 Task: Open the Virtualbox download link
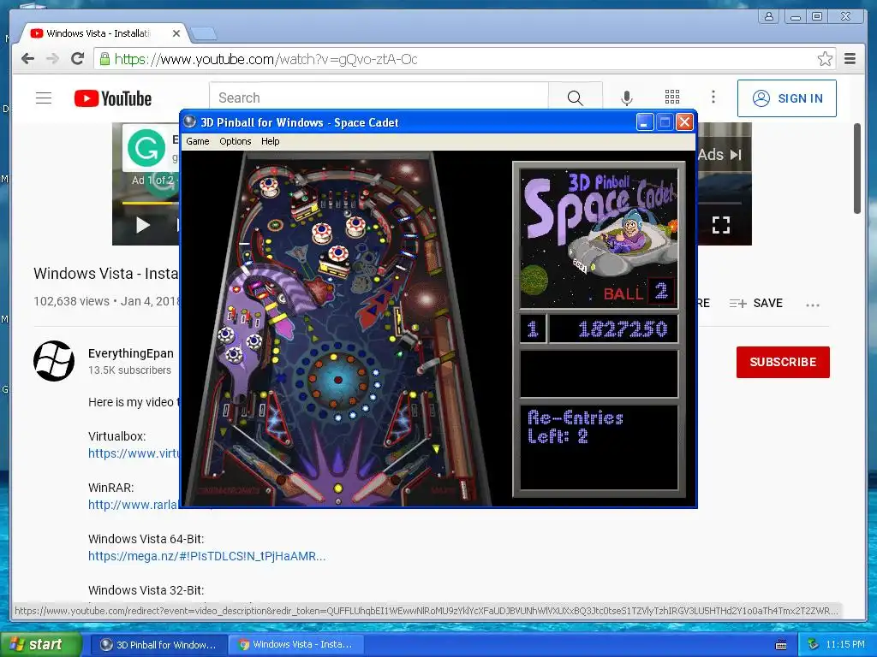tap(133, 453)
